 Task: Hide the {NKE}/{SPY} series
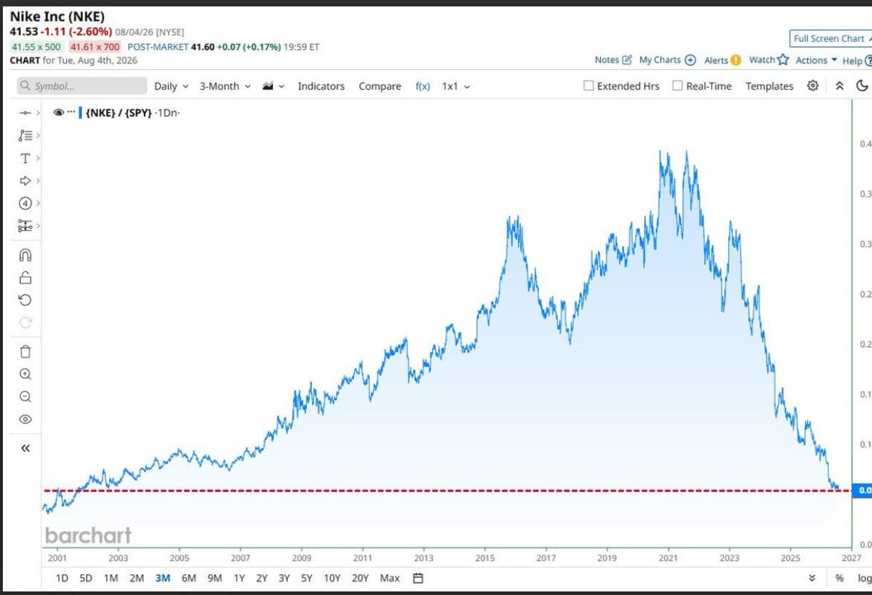(x=59, y=113)
